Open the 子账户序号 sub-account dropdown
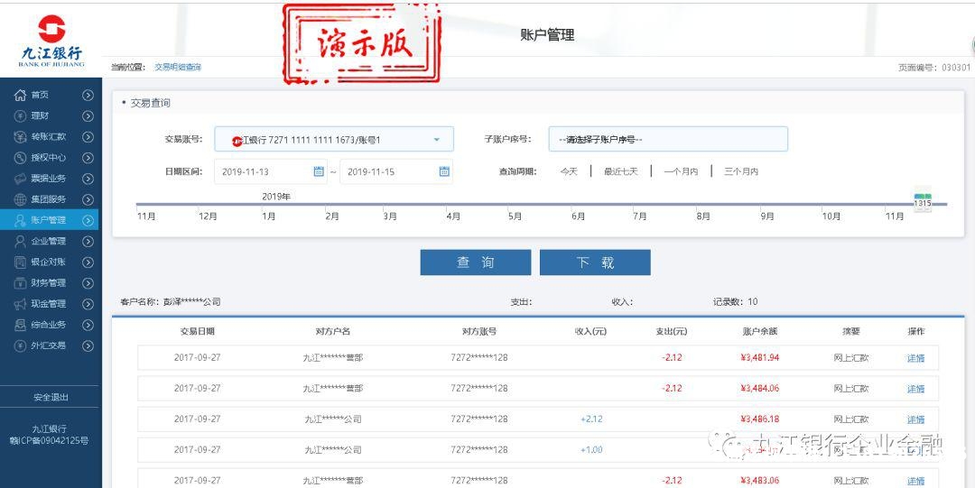This screenshot has height=488, width=975. [x=668, y=140]
